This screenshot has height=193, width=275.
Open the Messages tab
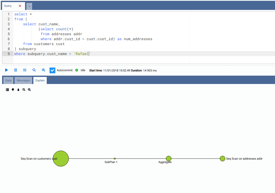point(23,80)
